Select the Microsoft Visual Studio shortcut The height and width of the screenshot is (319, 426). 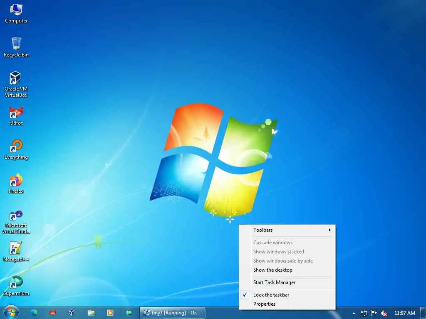(16, 222)
